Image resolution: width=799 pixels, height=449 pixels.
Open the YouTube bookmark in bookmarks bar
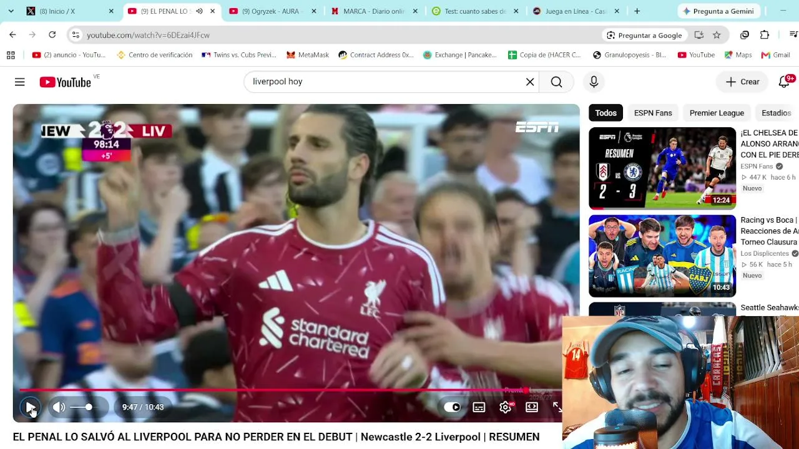[x=696, y=55]
